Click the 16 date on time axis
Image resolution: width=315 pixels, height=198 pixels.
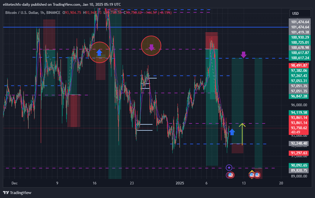pos(95,183)
